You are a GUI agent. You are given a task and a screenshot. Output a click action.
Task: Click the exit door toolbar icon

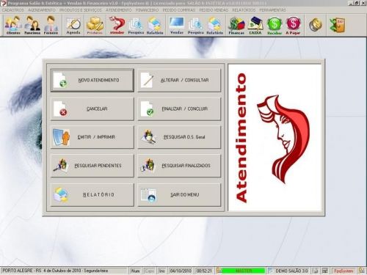337,25
